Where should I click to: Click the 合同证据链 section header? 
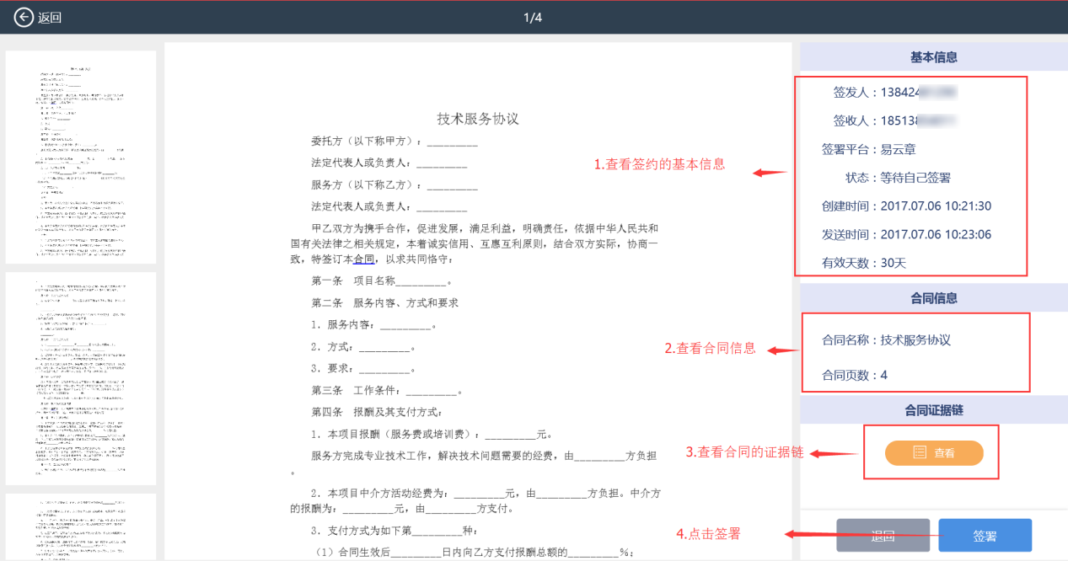(933, 410)
